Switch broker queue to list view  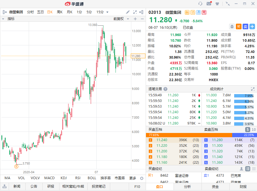(x=248, y=169)
